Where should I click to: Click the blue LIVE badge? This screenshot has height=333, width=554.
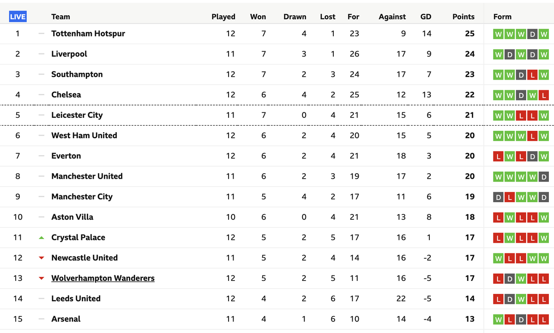click(x=18, y=17)
